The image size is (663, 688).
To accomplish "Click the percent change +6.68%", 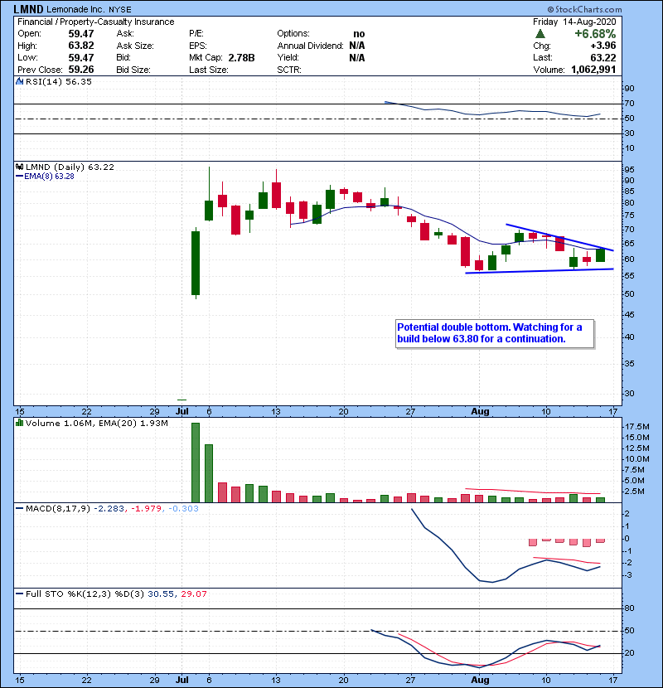I will point(595,34).
